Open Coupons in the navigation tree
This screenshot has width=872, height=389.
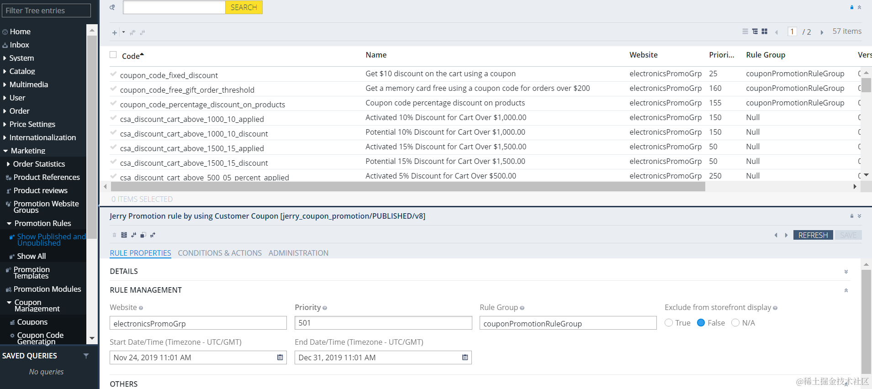[x=32, y=322]
